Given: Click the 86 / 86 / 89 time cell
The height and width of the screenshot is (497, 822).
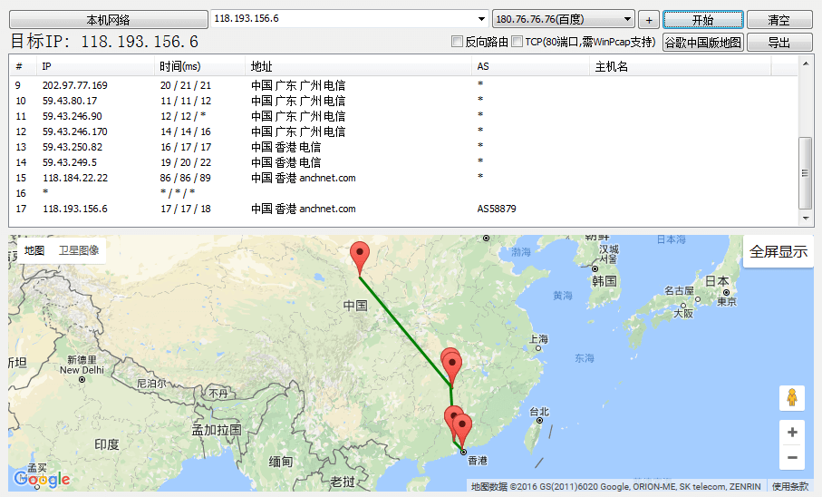Looking at the screenshot, I should point(186,178).
